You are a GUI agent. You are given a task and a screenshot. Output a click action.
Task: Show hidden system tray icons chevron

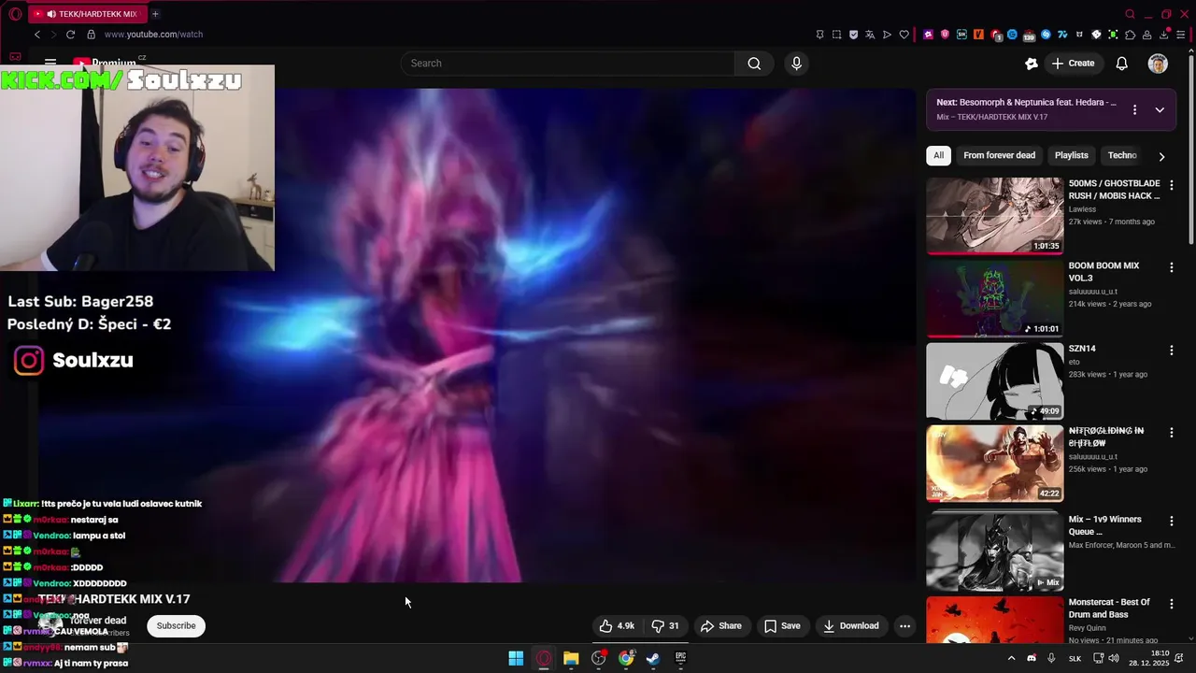coord(1011,658)
